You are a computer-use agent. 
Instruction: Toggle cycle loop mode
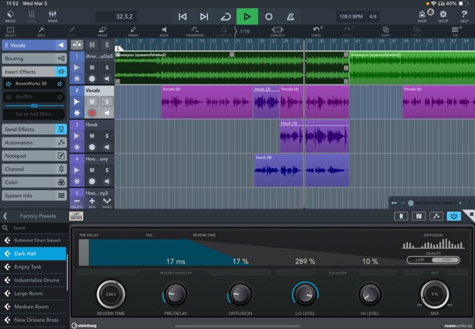226,17
